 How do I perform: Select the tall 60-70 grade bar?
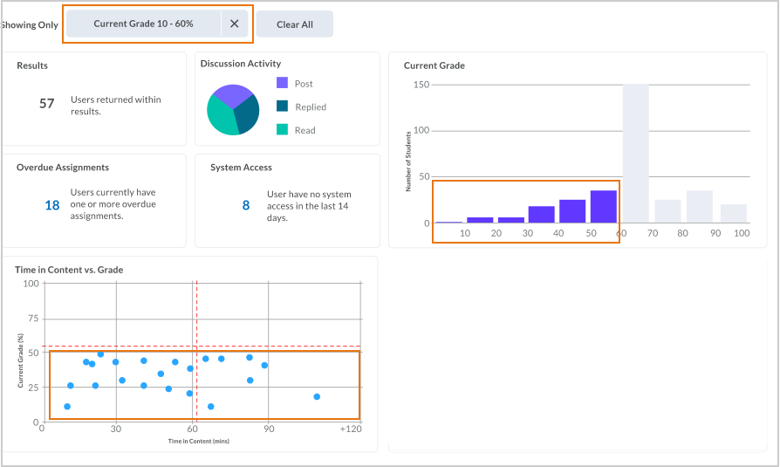pos(635,154)
